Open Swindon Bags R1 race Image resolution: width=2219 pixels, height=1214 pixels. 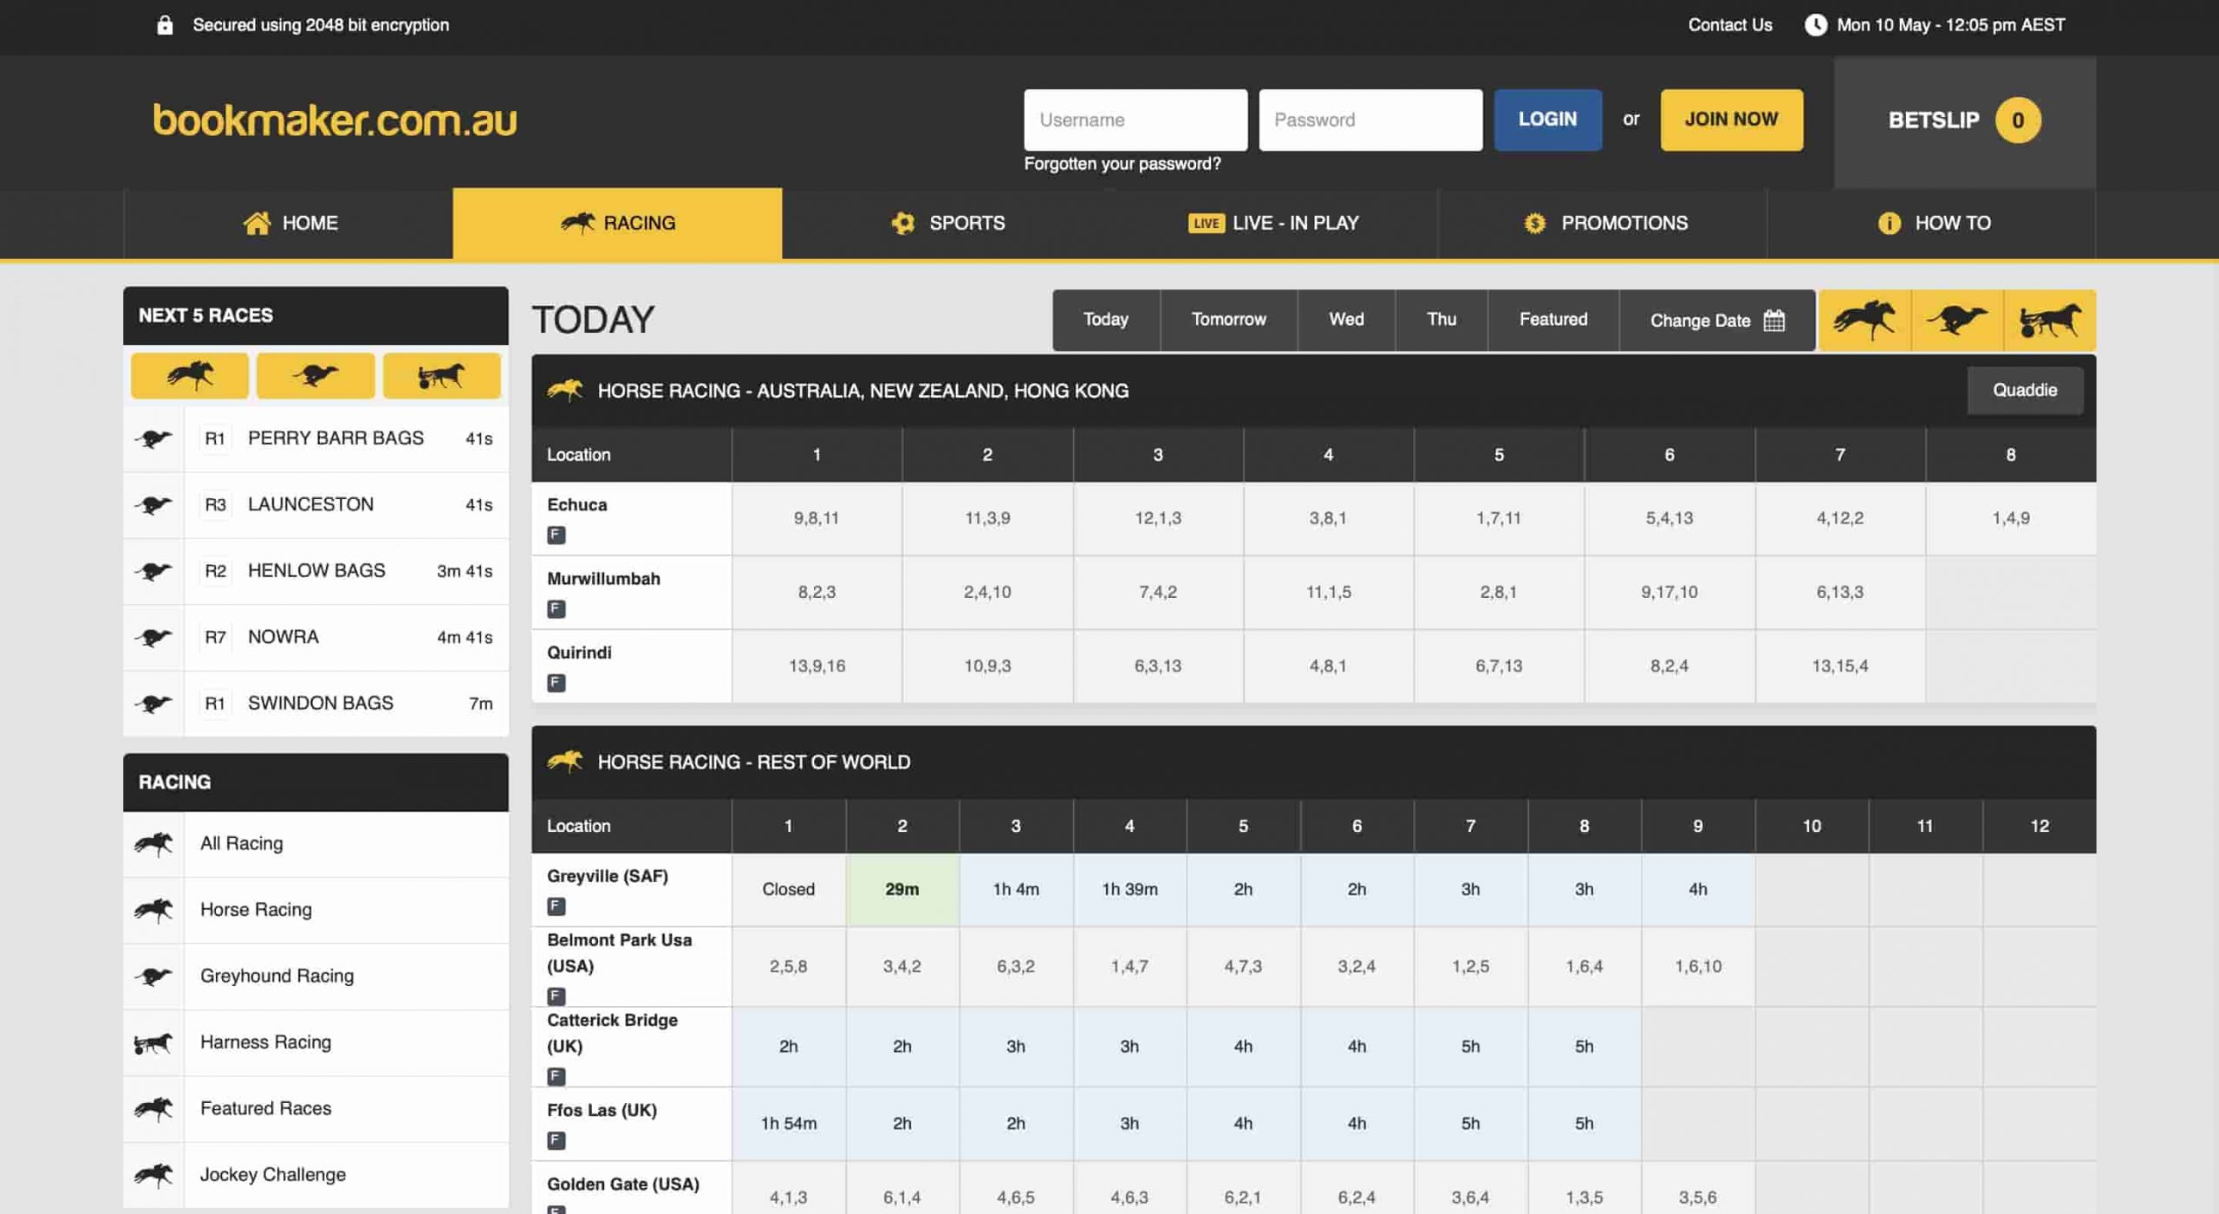tap(316, 703)
